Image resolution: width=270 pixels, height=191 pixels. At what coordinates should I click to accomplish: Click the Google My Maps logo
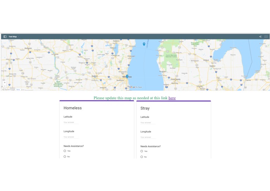click(x=136, y=87)
